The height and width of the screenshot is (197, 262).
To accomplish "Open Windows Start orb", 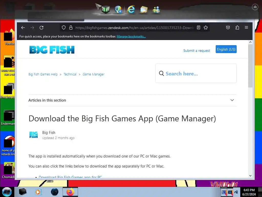I will coord(7,192).
